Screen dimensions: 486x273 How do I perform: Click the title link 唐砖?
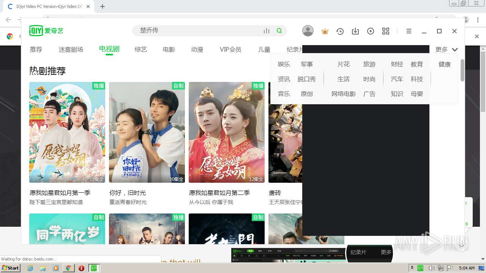click(275, 193)
